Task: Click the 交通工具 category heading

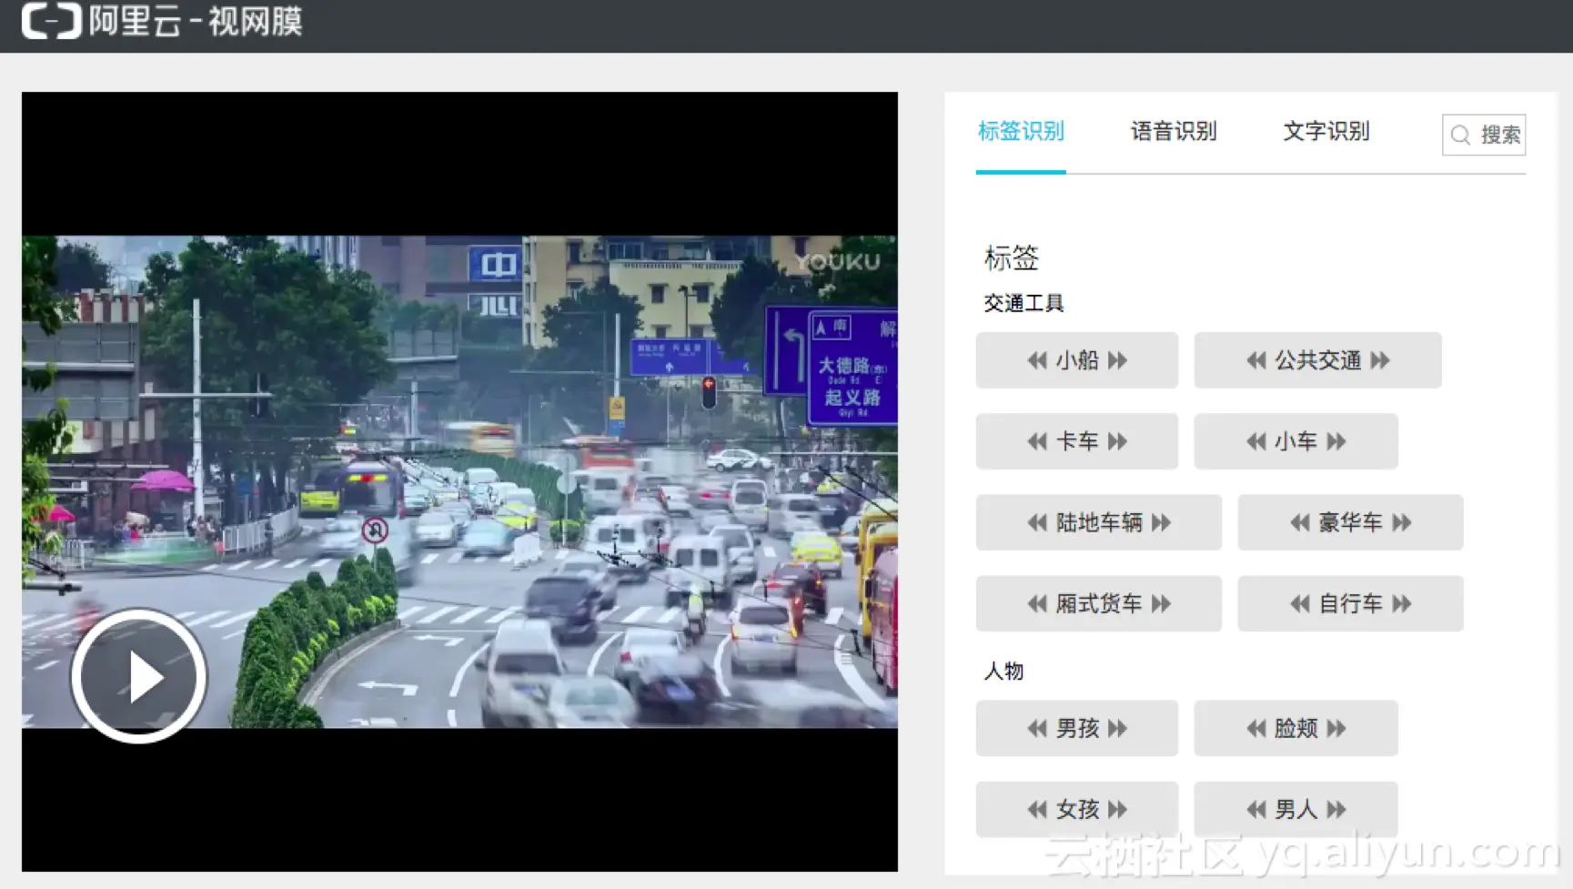Action: [1023, 303]
